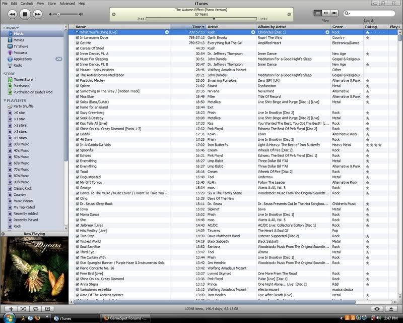Image resolution: width=403 pixels, height=323 pixels.
Task: Toggle the checkbox for 'Miss Blue'
Action: 78,96
